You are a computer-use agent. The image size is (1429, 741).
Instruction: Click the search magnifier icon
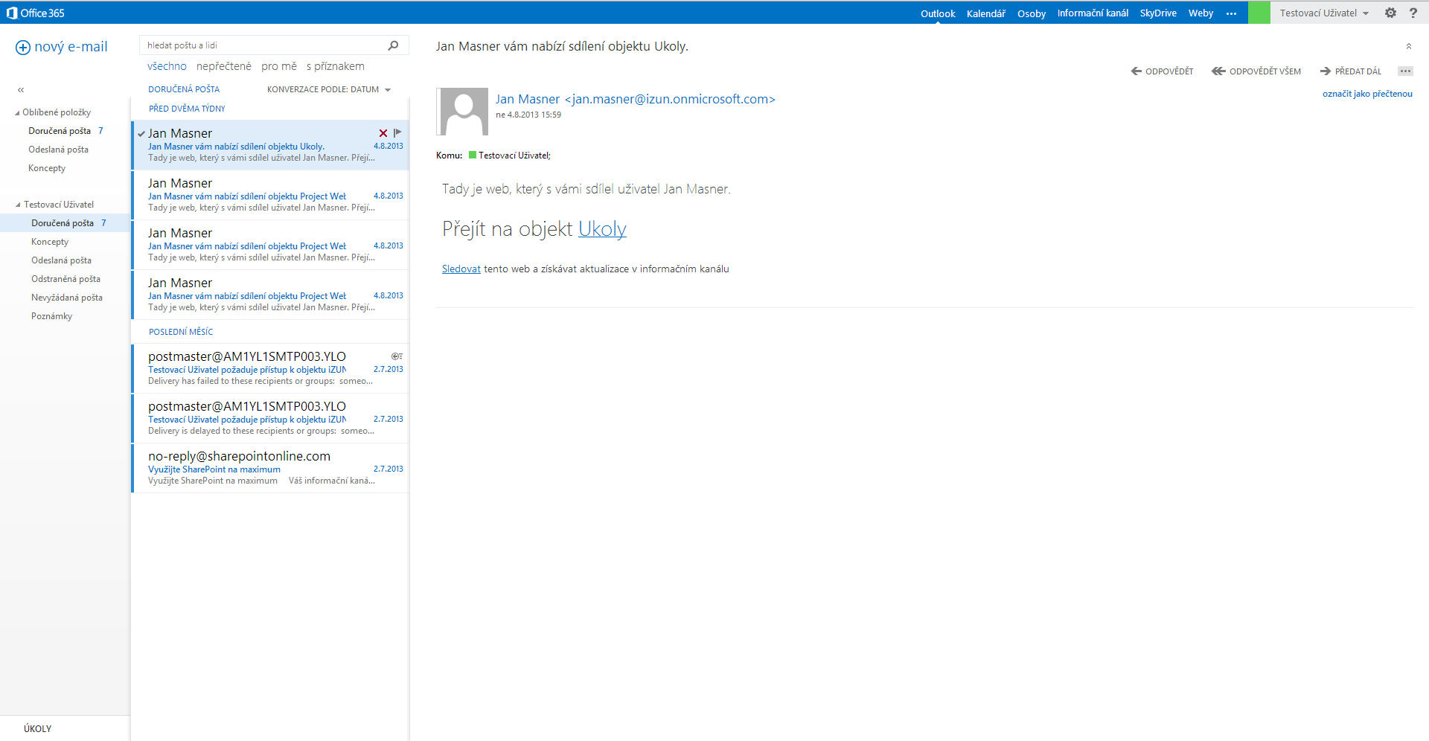tap(393, 45)
